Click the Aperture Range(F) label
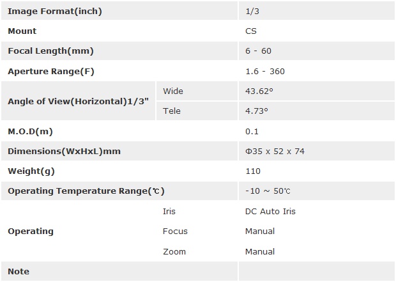 pyautogui.click(x=50, y=71)
